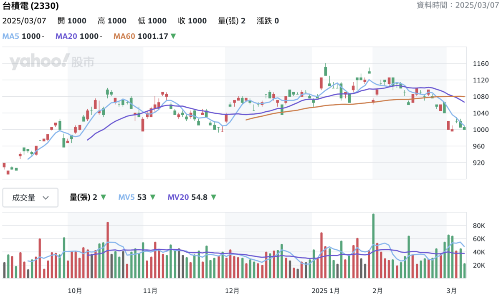
Task: Click the 80K volume axis label
Action: (x=478, y=226)
